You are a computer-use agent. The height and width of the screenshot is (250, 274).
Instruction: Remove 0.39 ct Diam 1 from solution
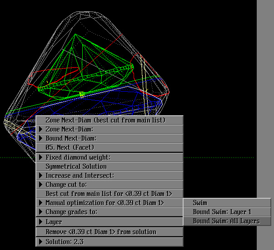[x=109, y=232]
